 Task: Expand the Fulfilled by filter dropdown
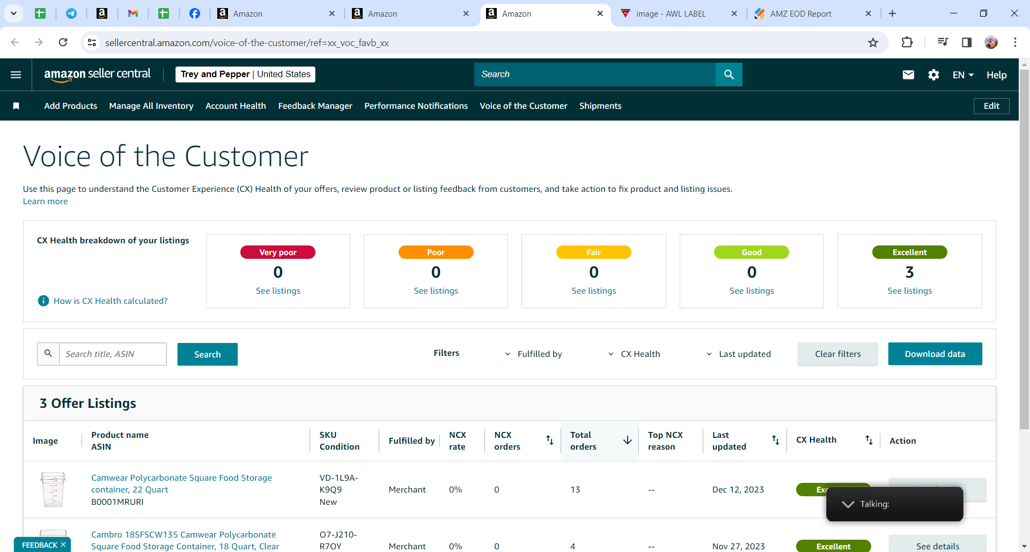(x=533, y=354)
